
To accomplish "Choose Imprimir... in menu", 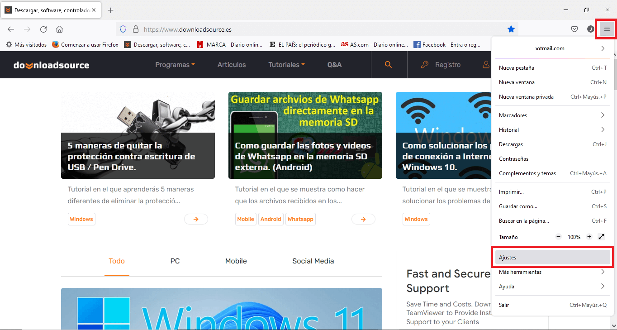I will click(553, 192).
